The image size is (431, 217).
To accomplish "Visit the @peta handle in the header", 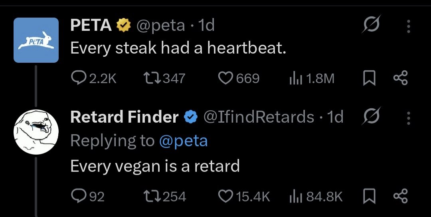I will pos(161,26).
